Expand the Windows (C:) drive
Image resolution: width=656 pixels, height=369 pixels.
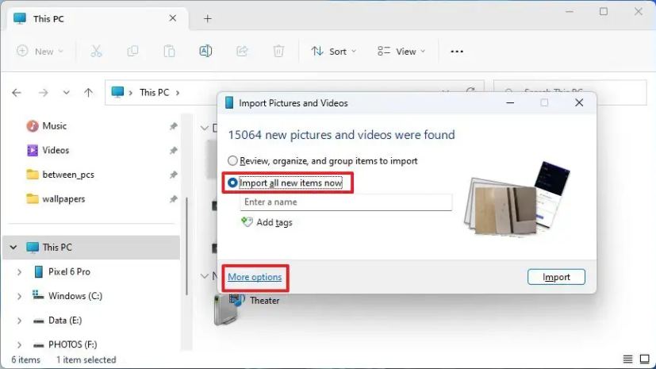click(x=19, y=296)
